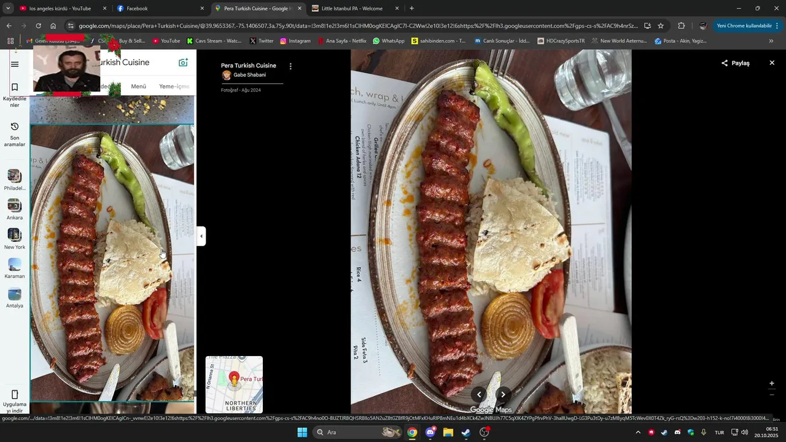786x442 pixels.
Task: Open the Instagram bookmark
Action: tap(295, 41)
